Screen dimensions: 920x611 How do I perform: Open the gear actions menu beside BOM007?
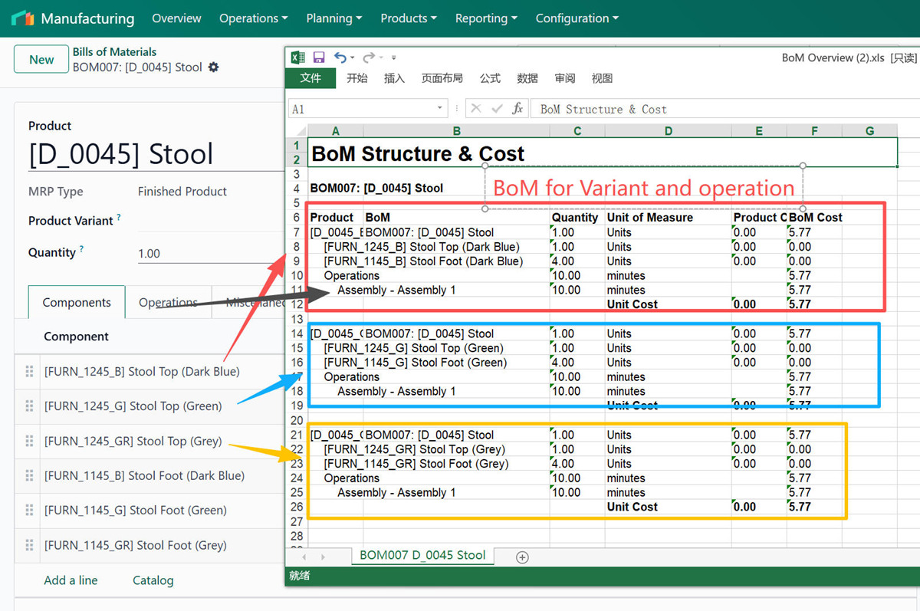coord(214,67)
